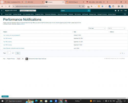This screenshot has width=128, height=103.
Task: Close the FEEDBACK tab widget
Action: [8, 97]
